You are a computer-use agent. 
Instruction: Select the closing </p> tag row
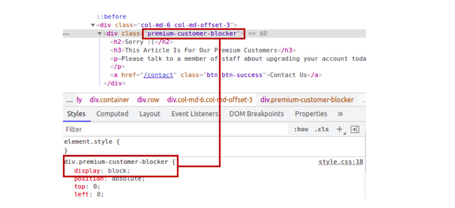click(118, 67)
